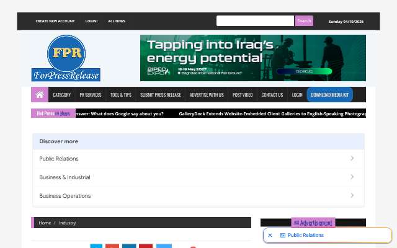
Task: Open CREATE NEW ACCOUNT link
Action: pos(55,21)
